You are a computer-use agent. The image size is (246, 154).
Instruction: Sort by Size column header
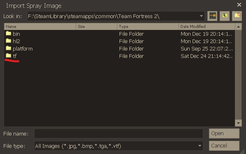[x=97, y=27]
